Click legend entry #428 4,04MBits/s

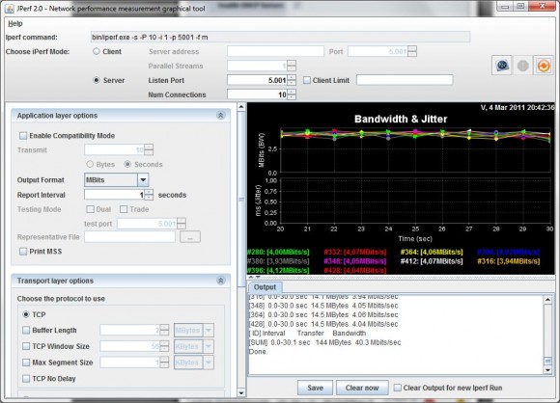[355, 270]
